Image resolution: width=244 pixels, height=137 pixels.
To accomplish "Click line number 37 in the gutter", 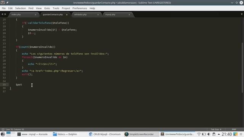I will click(4, 91).
